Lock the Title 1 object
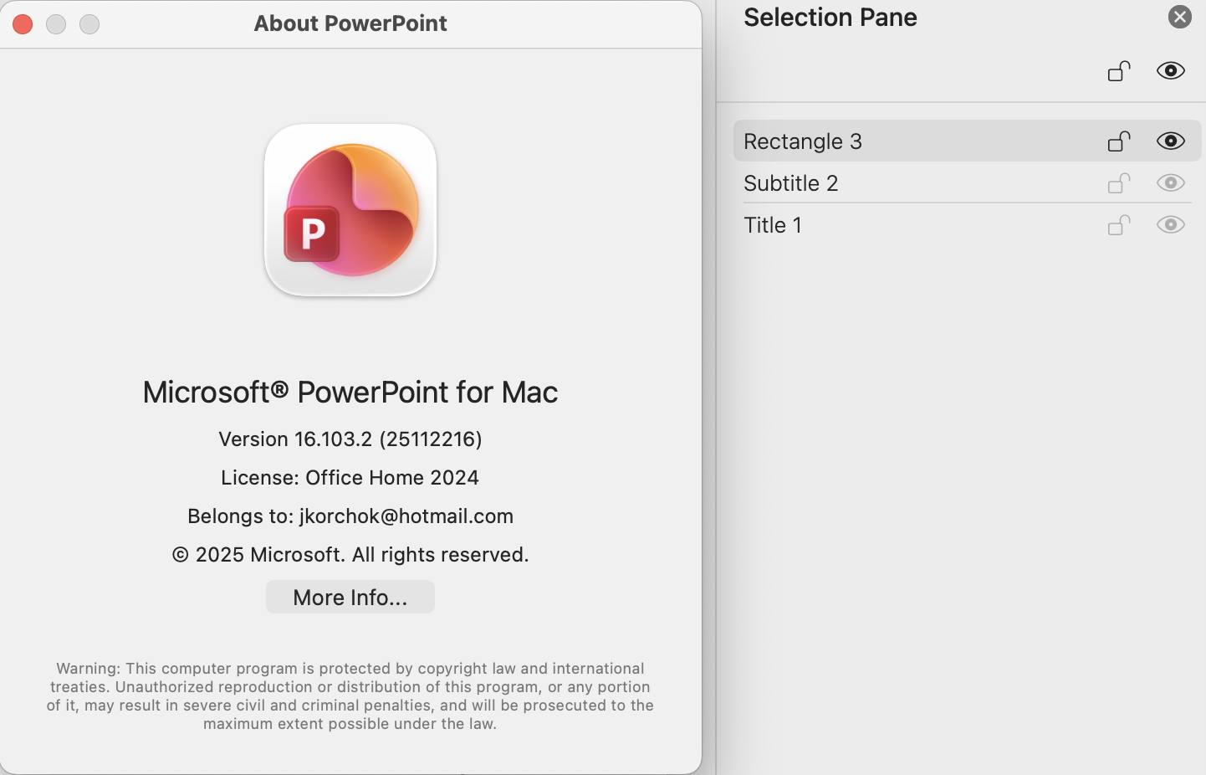The width and height of the screenshot is (1206, 775). click(x=1119, y=225)
